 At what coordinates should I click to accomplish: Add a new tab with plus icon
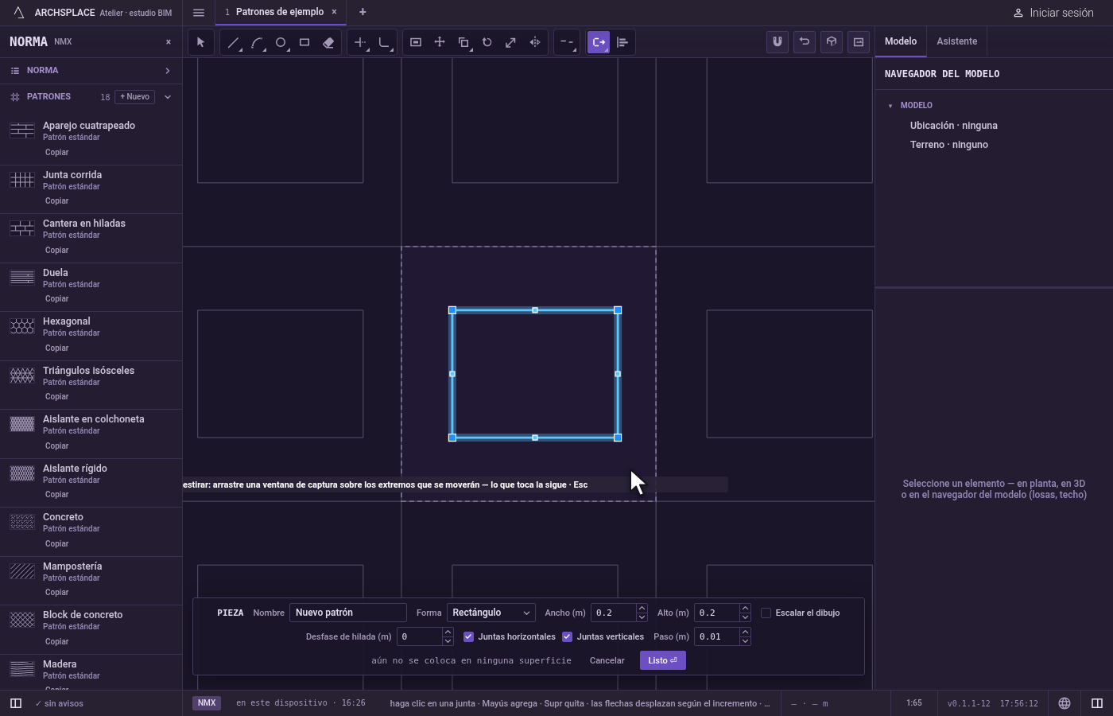pos(363,12)
